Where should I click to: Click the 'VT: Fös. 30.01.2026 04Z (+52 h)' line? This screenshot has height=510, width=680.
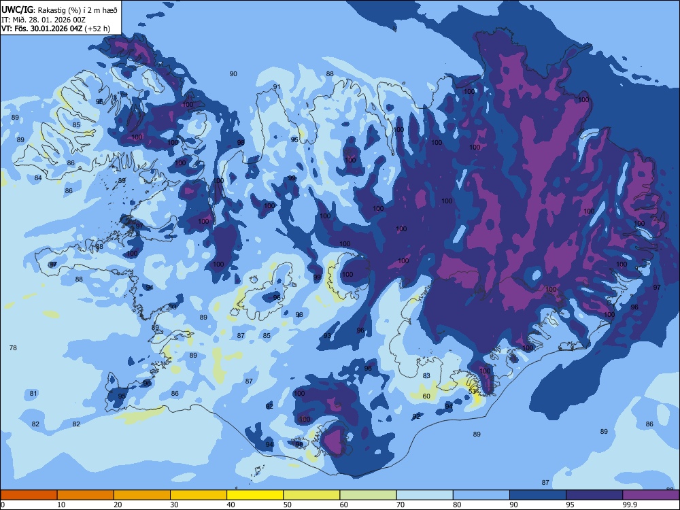tap(56, 29)
